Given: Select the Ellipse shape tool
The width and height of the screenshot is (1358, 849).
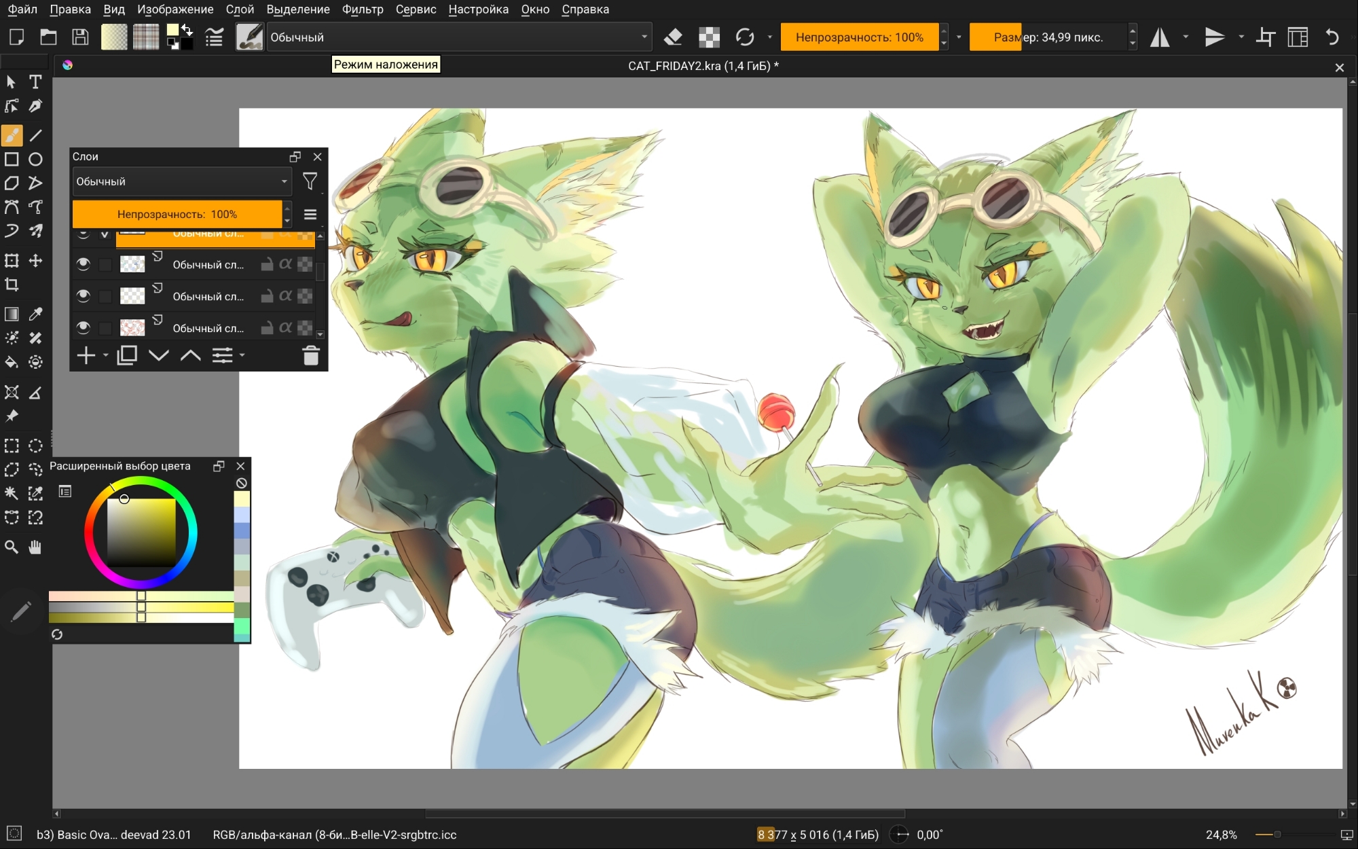Looking at the screenshot, I should click(x=35, y=160).
